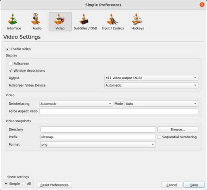
Task: Cancel the preferences dialog
Action: pos(172,185)
